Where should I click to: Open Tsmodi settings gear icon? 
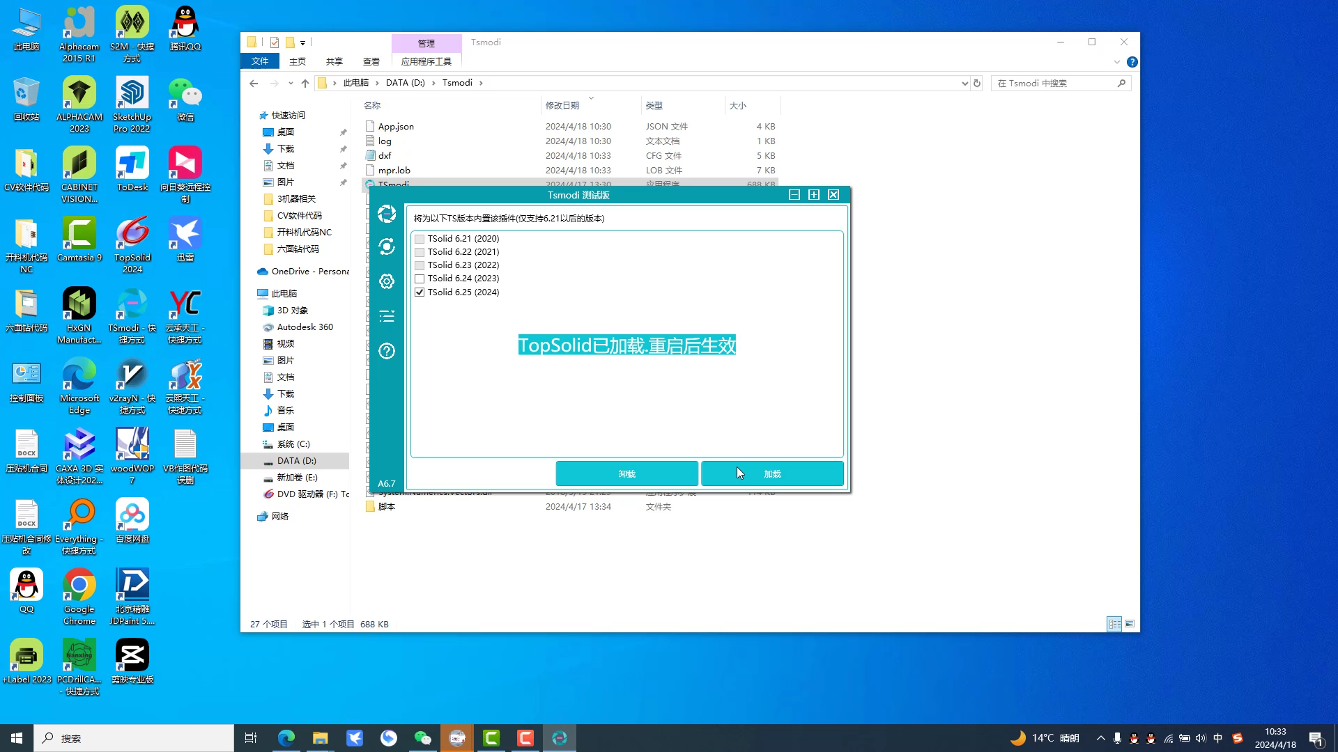tap(387, 281)
